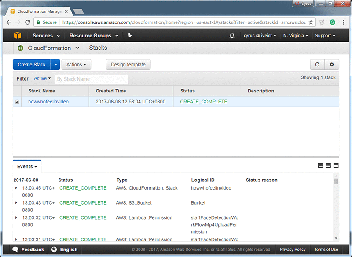
Task: Click the Status reason column header
Action: 262,180
